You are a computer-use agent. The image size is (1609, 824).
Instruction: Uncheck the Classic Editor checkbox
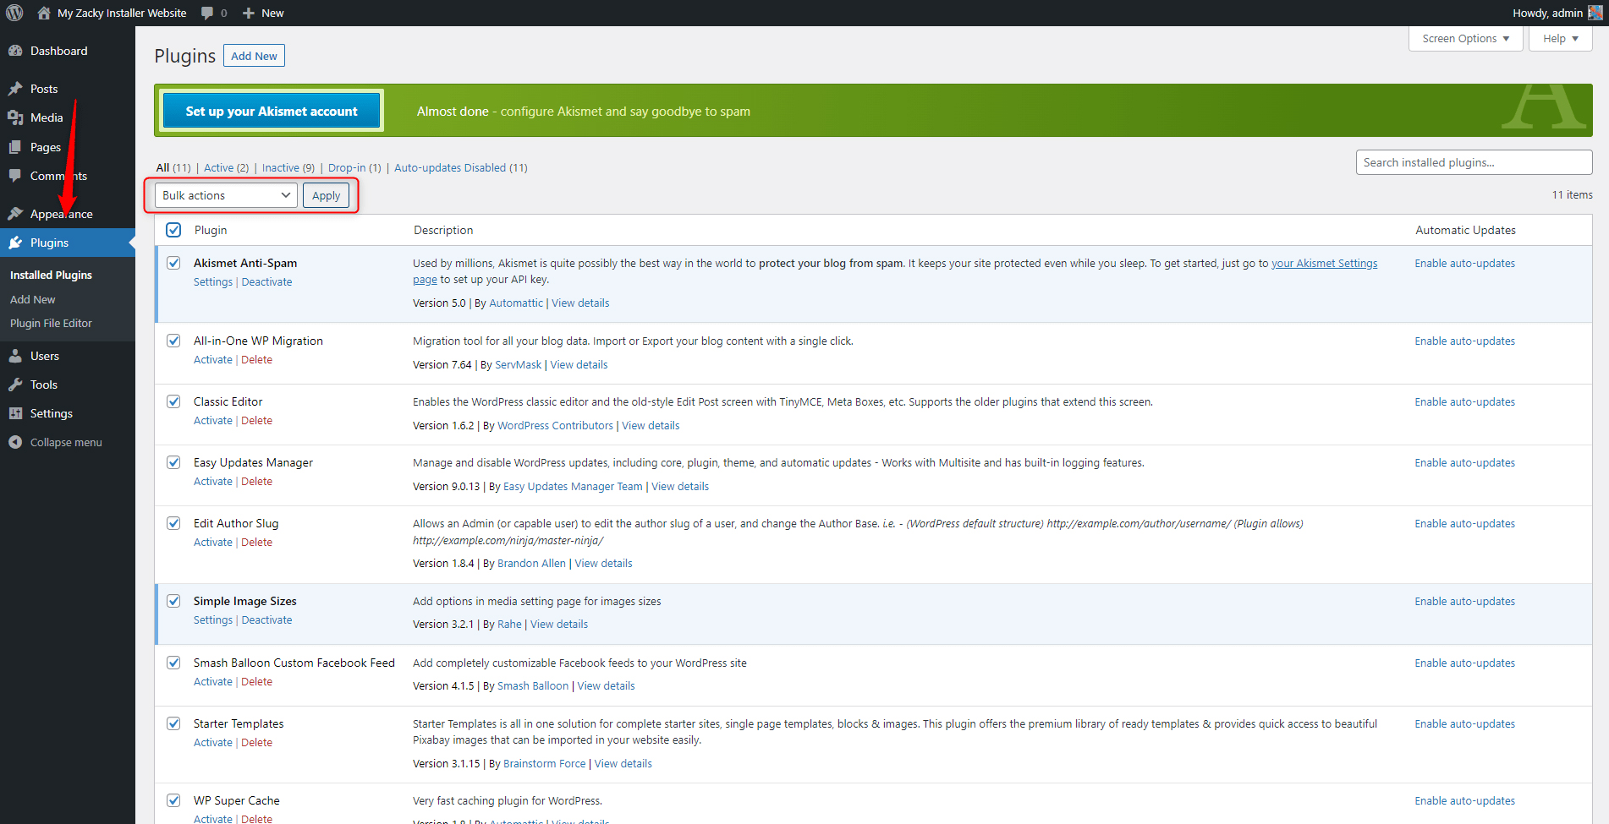[173, 401]
